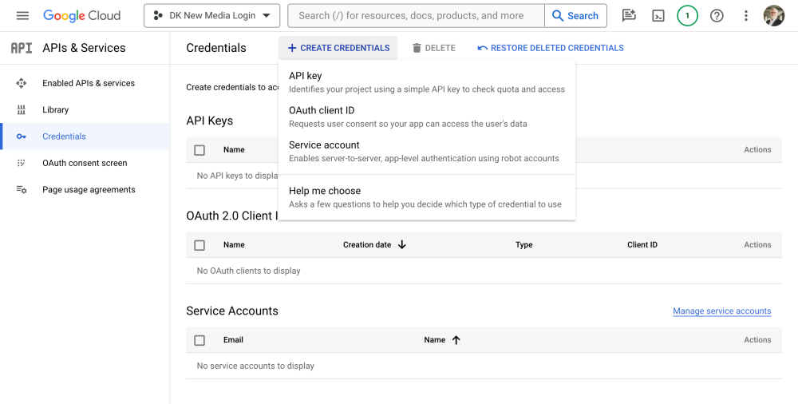Open the hamburger navigation menu

(x=22, y=16)
